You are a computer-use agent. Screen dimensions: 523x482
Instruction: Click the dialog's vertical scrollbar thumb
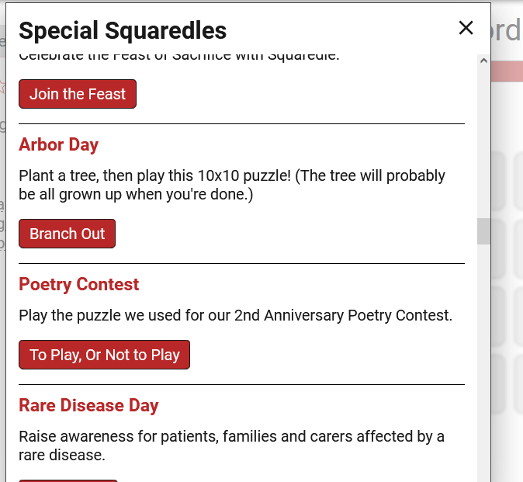483,231
